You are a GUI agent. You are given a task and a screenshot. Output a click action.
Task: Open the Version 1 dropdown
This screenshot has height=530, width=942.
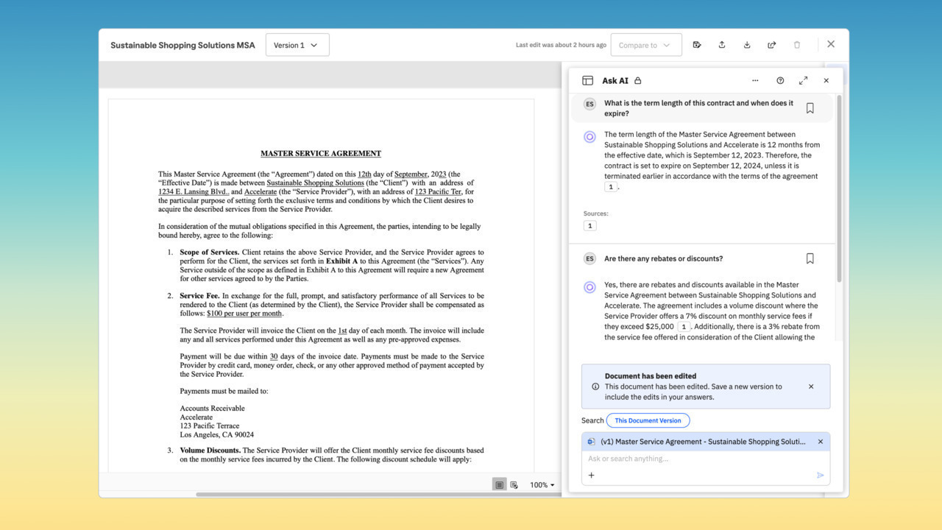coord(297,45)
